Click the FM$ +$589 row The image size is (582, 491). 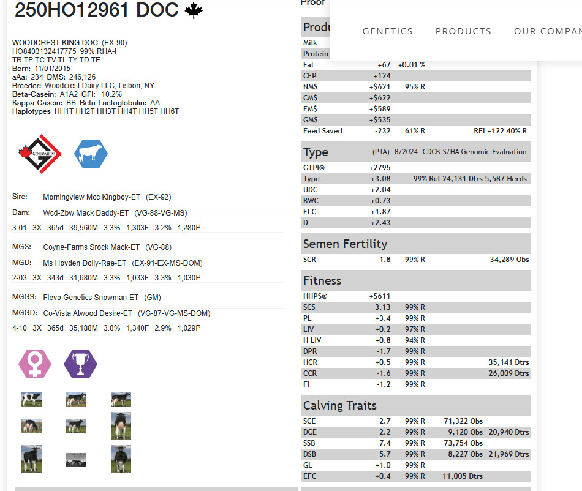(x=416, y=109)
